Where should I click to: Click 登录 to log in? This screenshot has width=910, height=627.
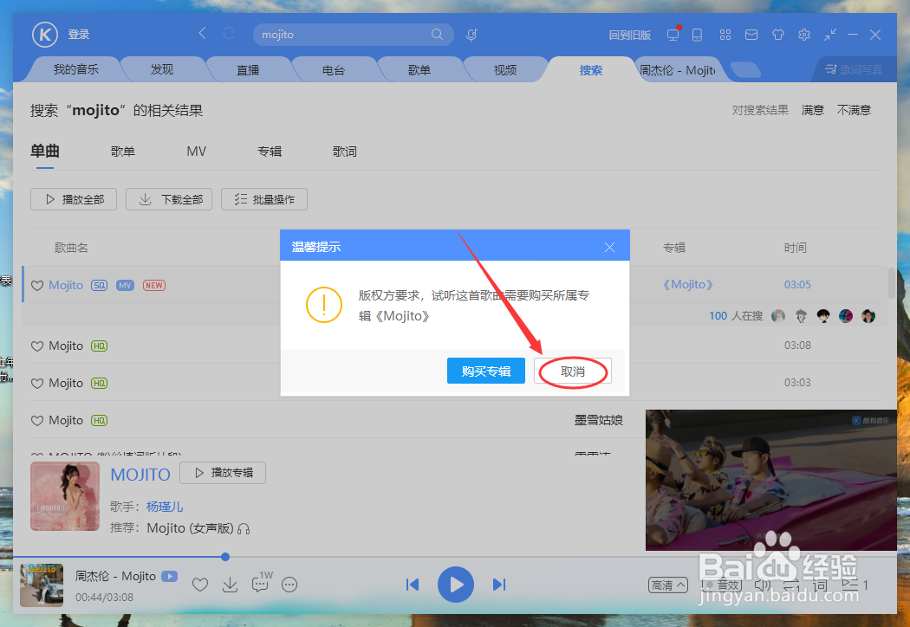[78, 35]
